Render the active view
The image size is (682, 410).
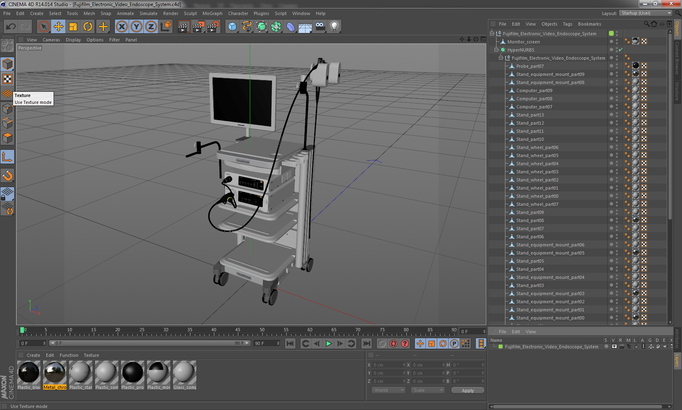point(183,27)
